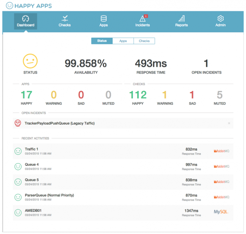
Task: Click the 5 muted checks count
Action: click(220, 95)
